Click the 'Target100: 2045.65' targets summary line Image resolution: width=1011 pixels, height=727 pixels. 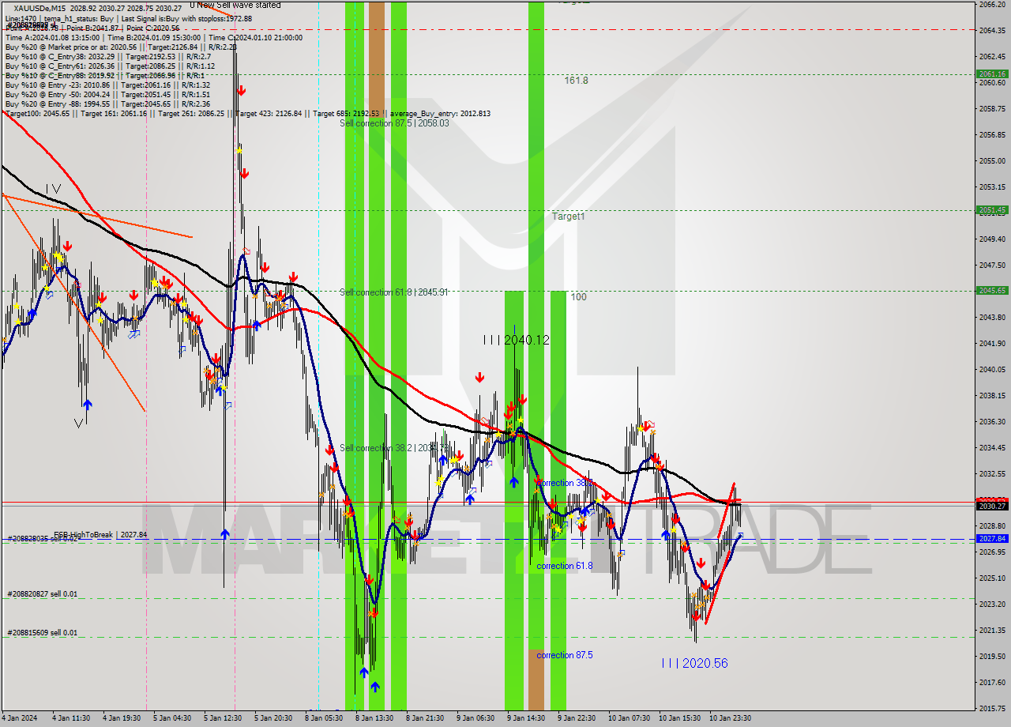pyautogui.click(x=247, y=113)
